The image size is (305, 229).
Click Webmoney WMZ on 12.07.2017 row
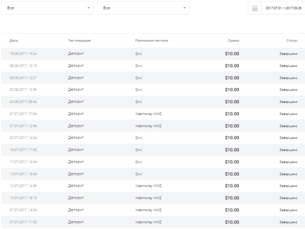pos(148,186)
